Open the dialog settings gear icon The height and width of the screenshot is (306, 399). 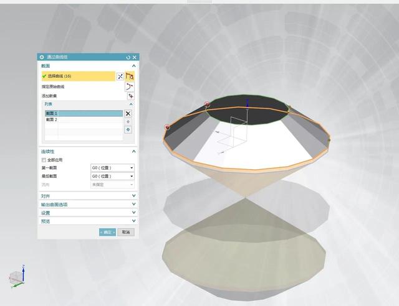(42, 57)
